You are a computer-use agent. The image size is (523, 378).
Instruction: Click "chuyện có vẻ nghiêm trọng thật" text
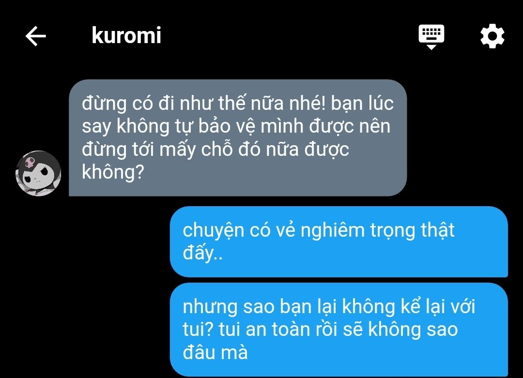pyautogui.click(x=319, y=230)
